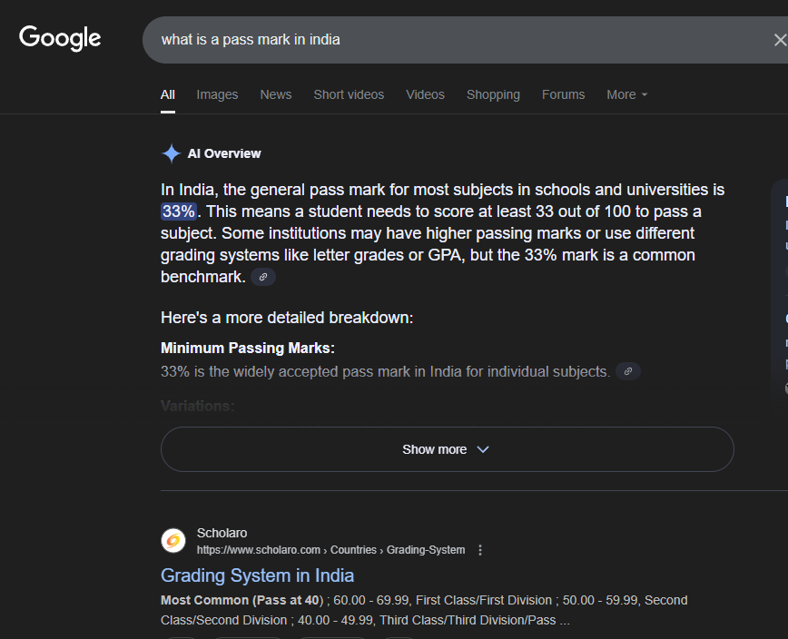Open the Short videos tab

point(349,94)
